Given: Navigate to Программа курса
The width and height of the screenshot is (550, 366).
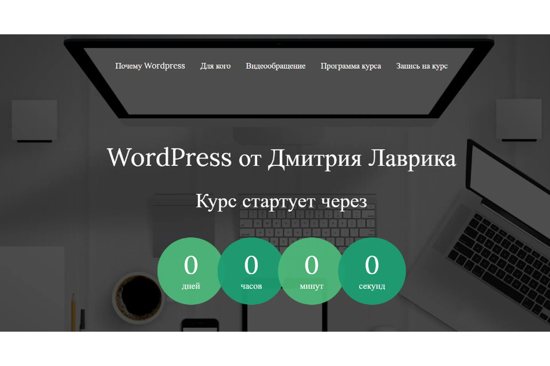Looking at the screenshot, I should pos(351,66).
